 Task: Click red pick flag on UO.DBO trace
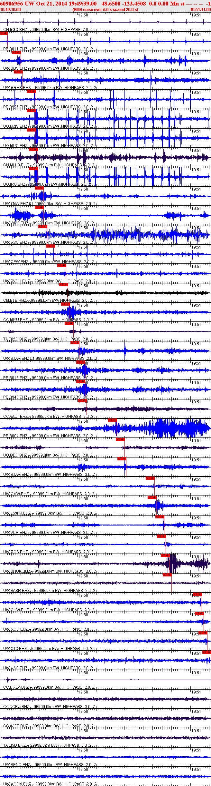(x=120, y=439)
